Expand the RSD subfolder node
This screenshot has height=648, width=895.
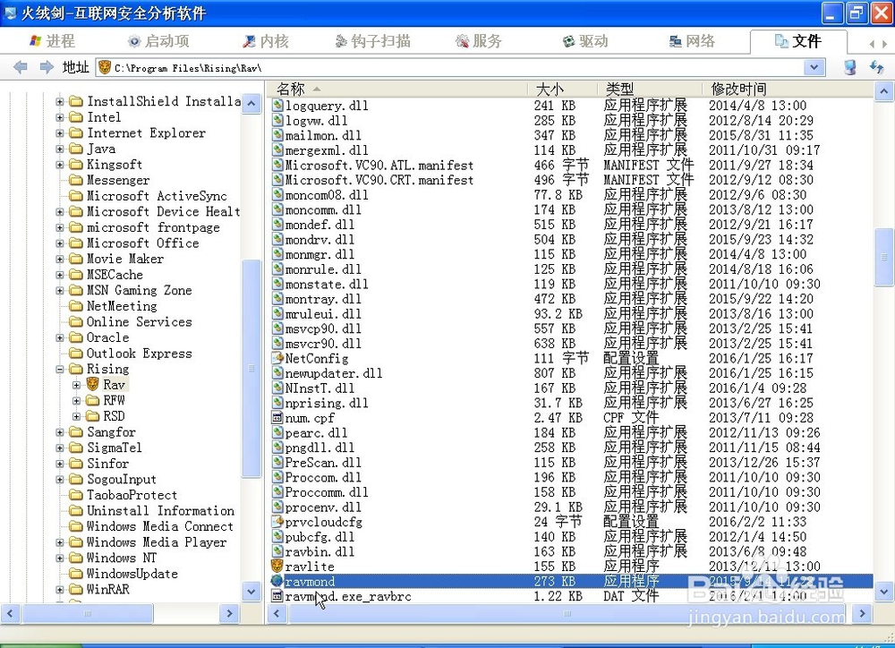[76, 417]
